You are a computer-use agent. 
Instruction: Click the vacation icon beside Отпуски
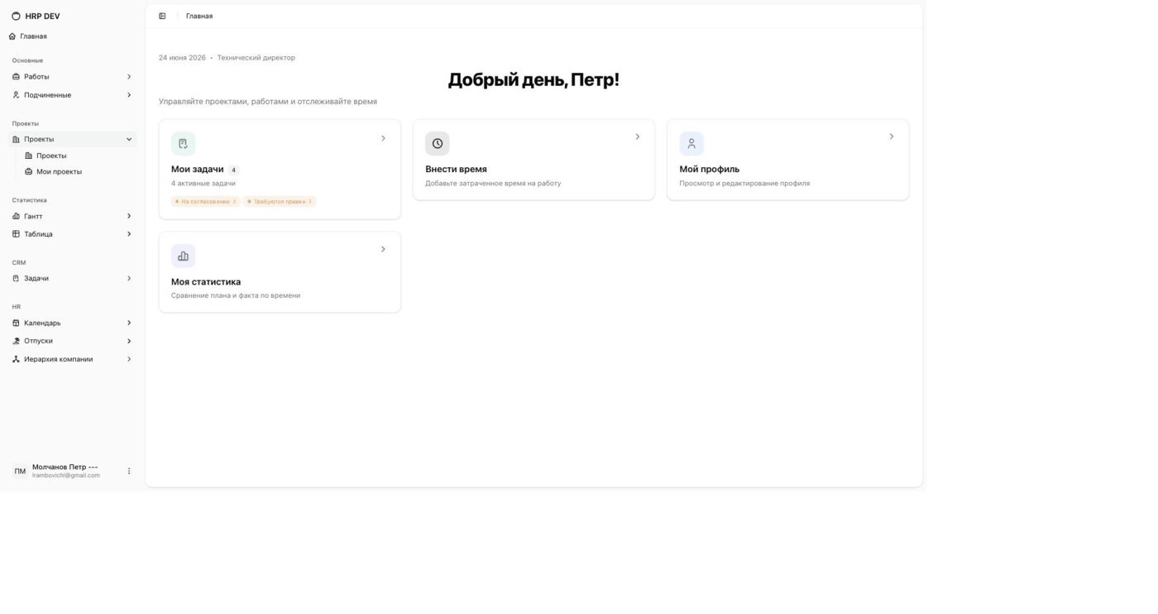(x=16, y=341)
